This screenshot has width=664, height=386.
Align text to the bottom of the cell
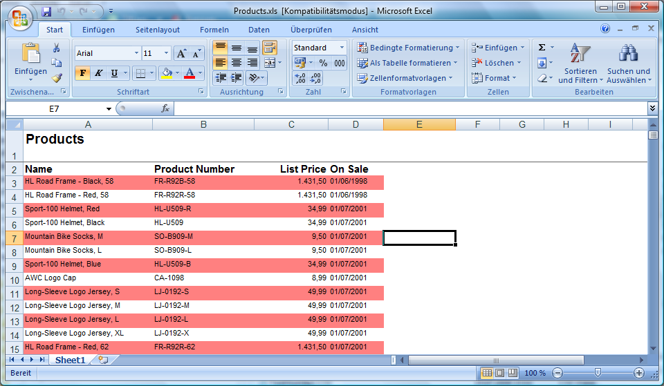(252, 48)
